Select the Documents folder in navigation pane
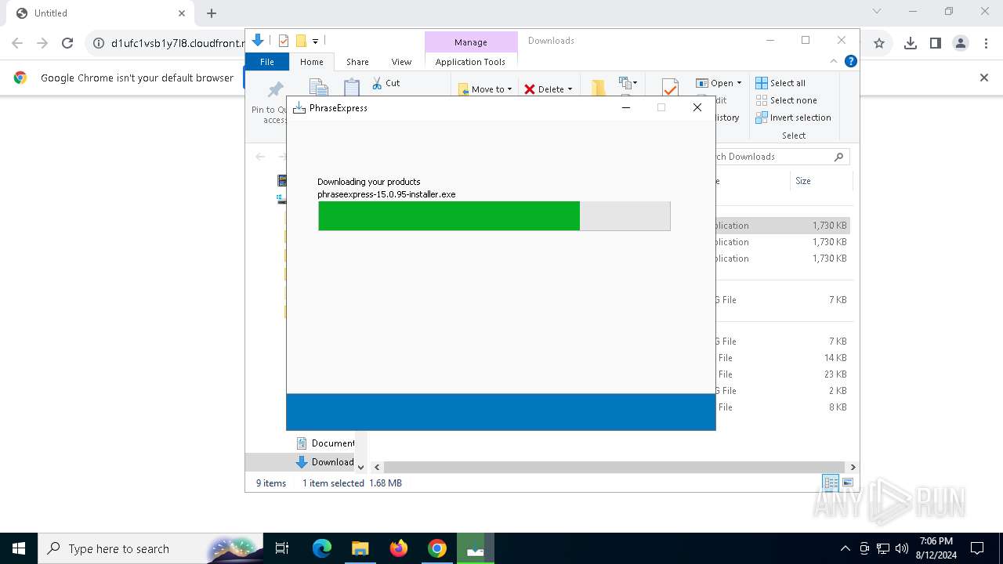1003x564 pixels. pos(325,443)
